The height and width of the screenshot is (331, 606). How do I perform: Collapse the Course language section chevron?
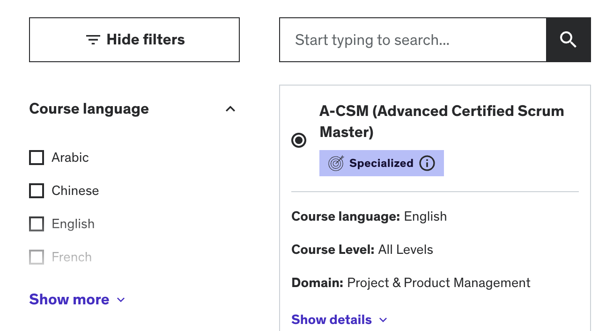[x=230, y=109]
